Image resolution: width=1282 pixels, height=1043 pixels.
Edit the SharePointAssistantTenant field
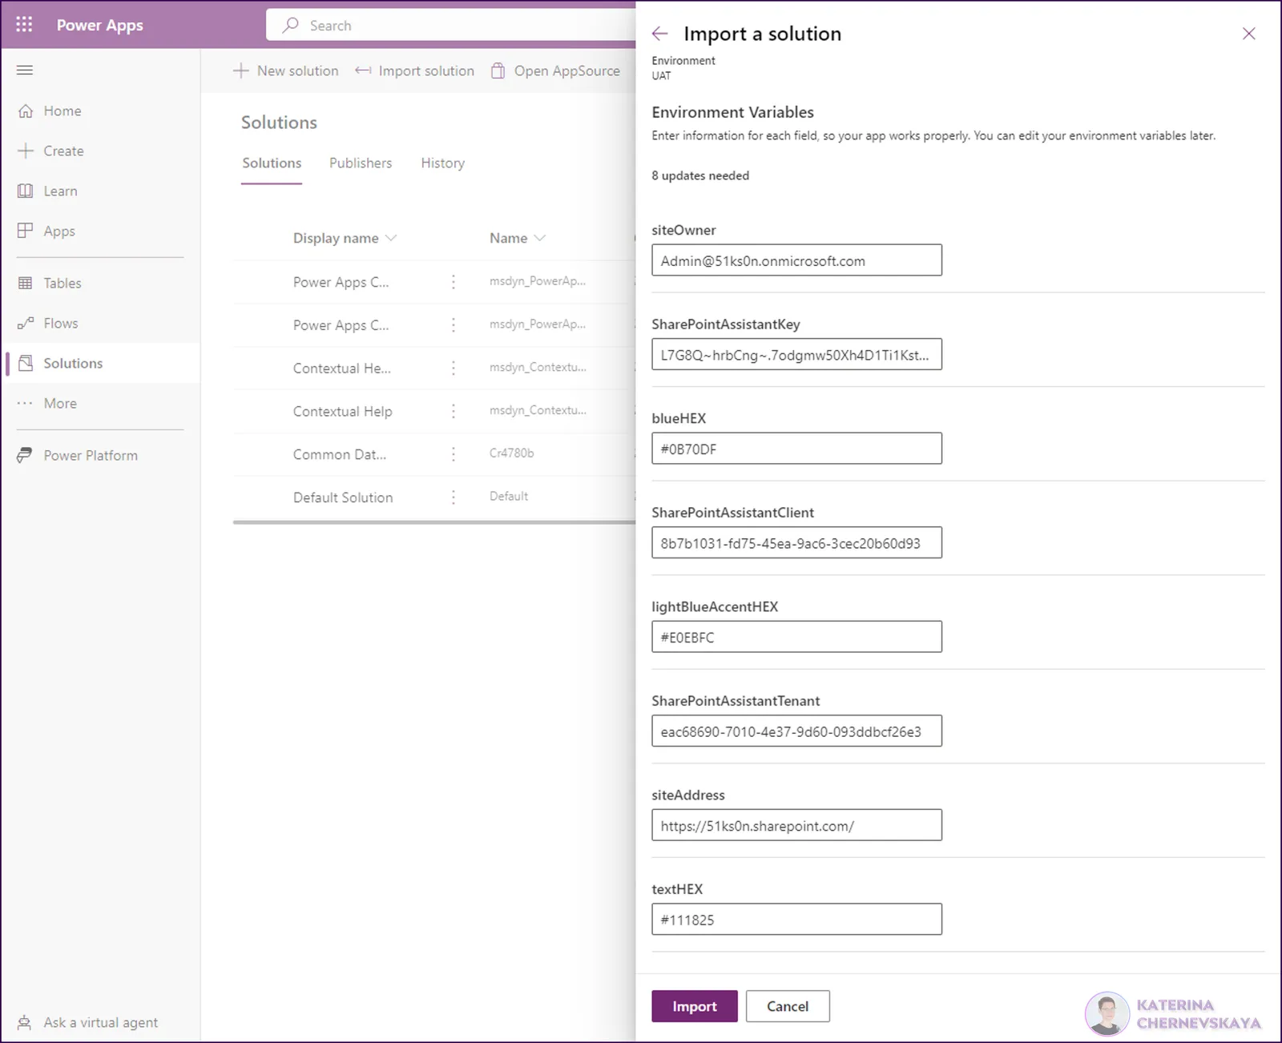pos(796,731)
